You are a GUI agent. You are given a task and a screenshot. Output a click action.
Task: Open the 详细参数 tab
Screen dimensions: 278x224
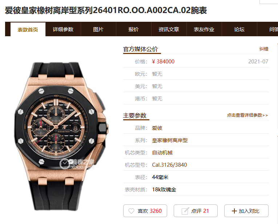[63, 29]
